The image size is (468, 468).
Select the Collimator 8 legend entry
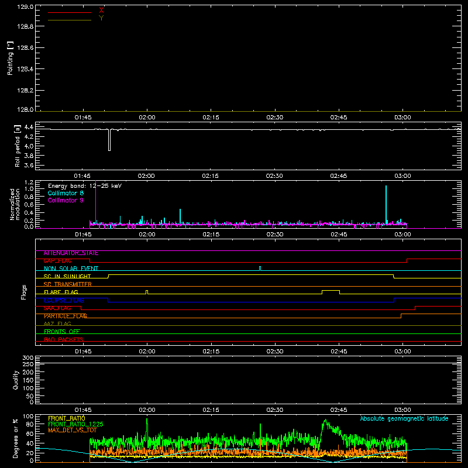[66, 193]
